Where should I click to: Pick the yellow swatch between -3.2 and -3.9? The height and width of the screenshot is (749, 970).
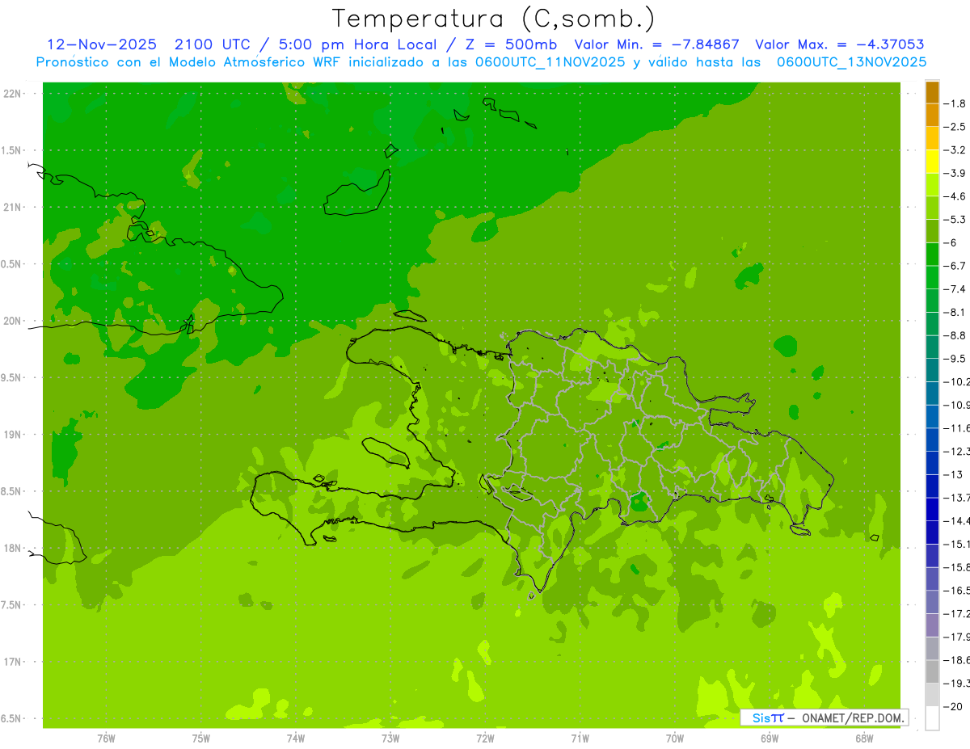click(x=932, y=162)
